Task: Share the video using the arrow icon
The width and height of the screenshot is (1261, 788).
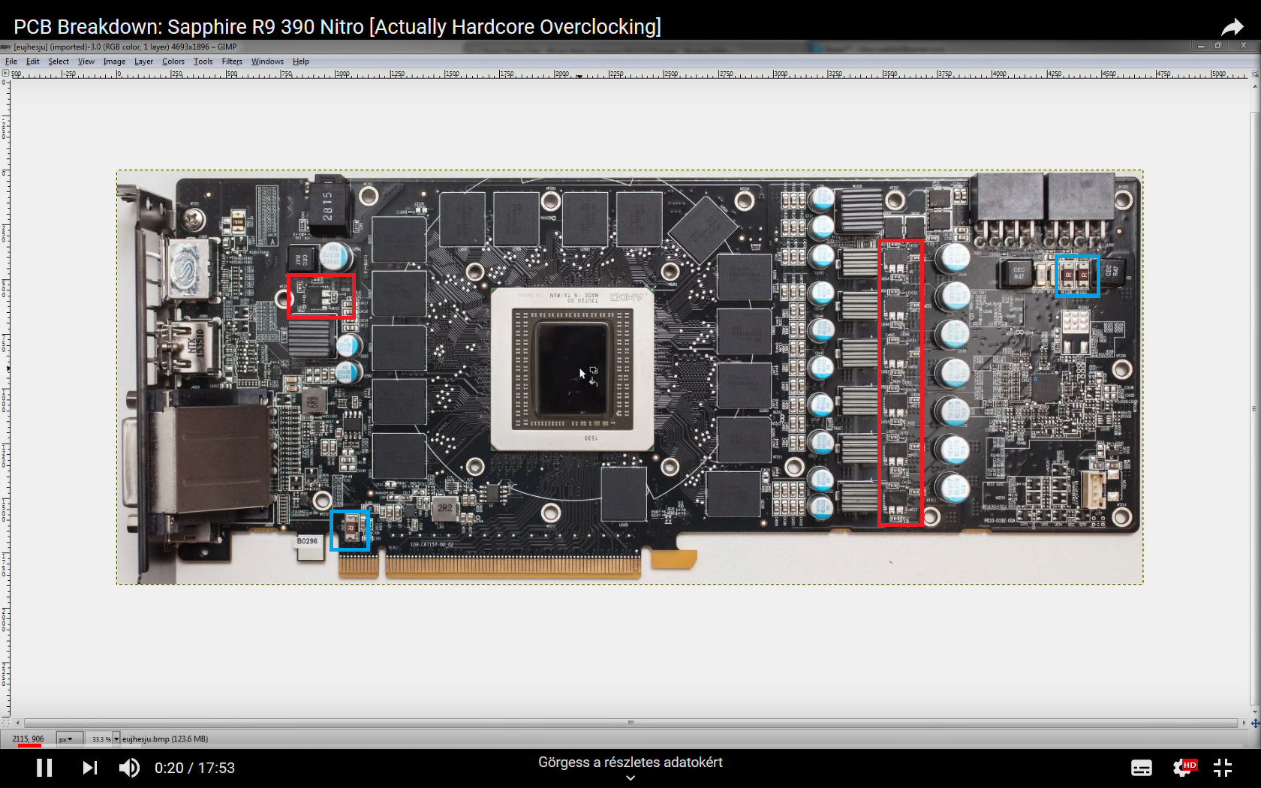Action: (x=1232, y=28)
